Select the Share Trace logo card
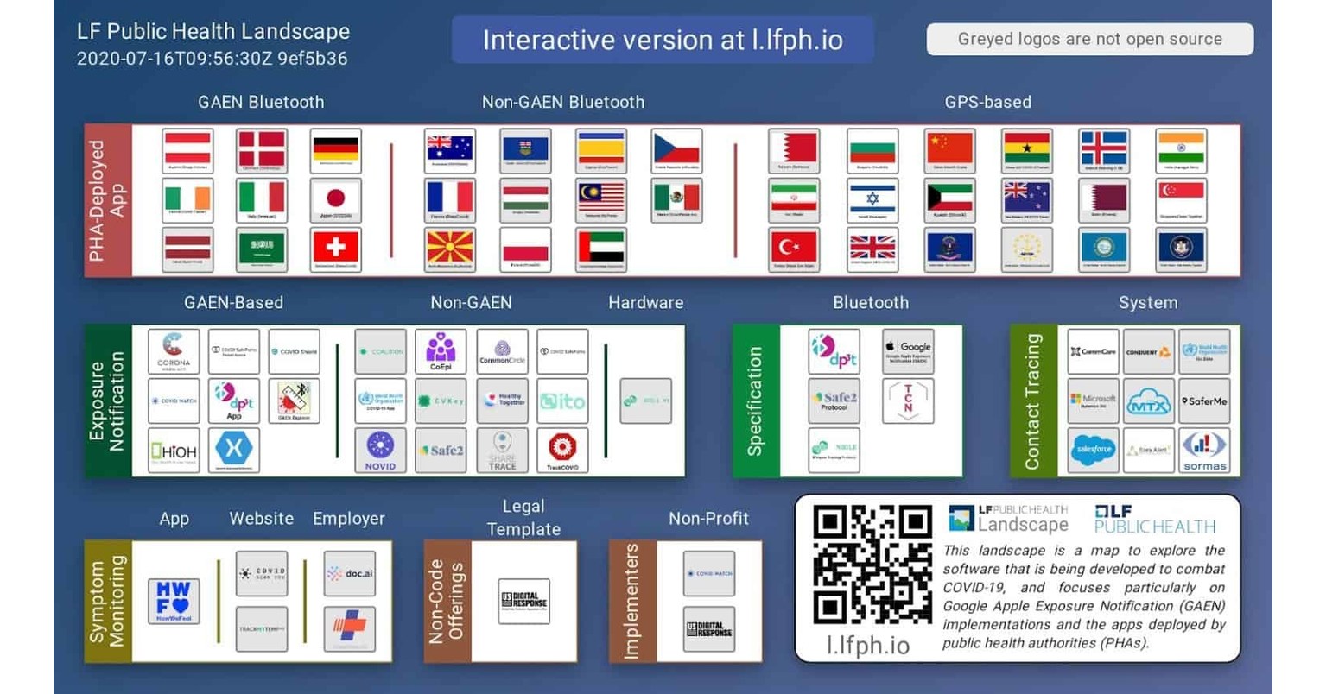The width and height of the screenshot is (1326, 694). click(502, 451)
